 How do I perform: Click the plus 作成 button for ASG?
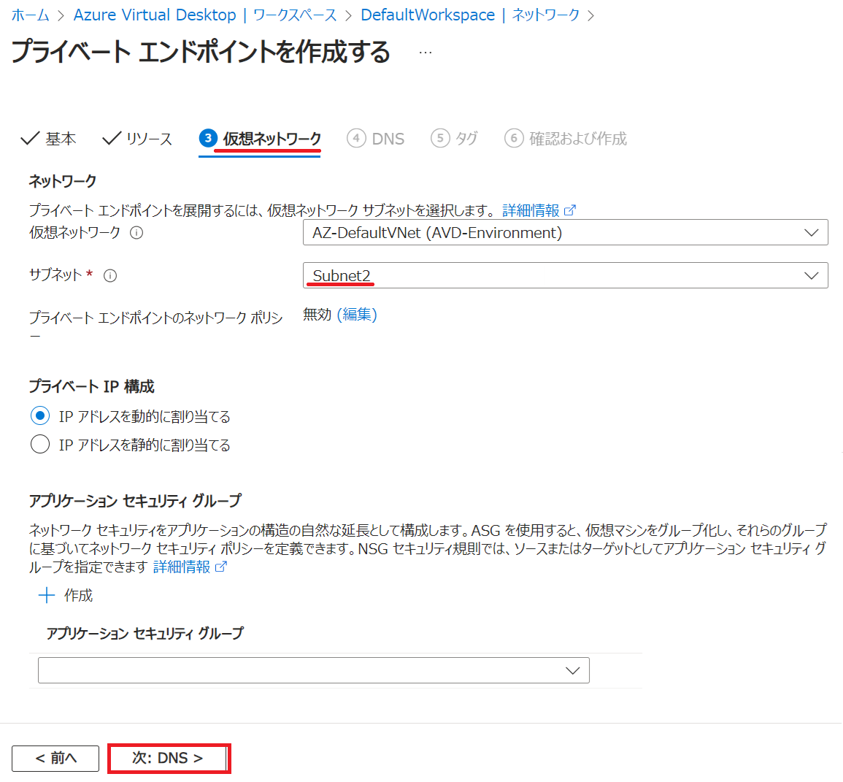click(x=66, y=595)
